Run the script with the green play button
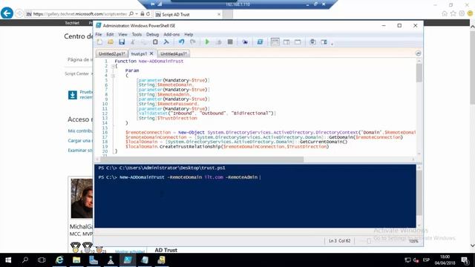 click(207, 42)
